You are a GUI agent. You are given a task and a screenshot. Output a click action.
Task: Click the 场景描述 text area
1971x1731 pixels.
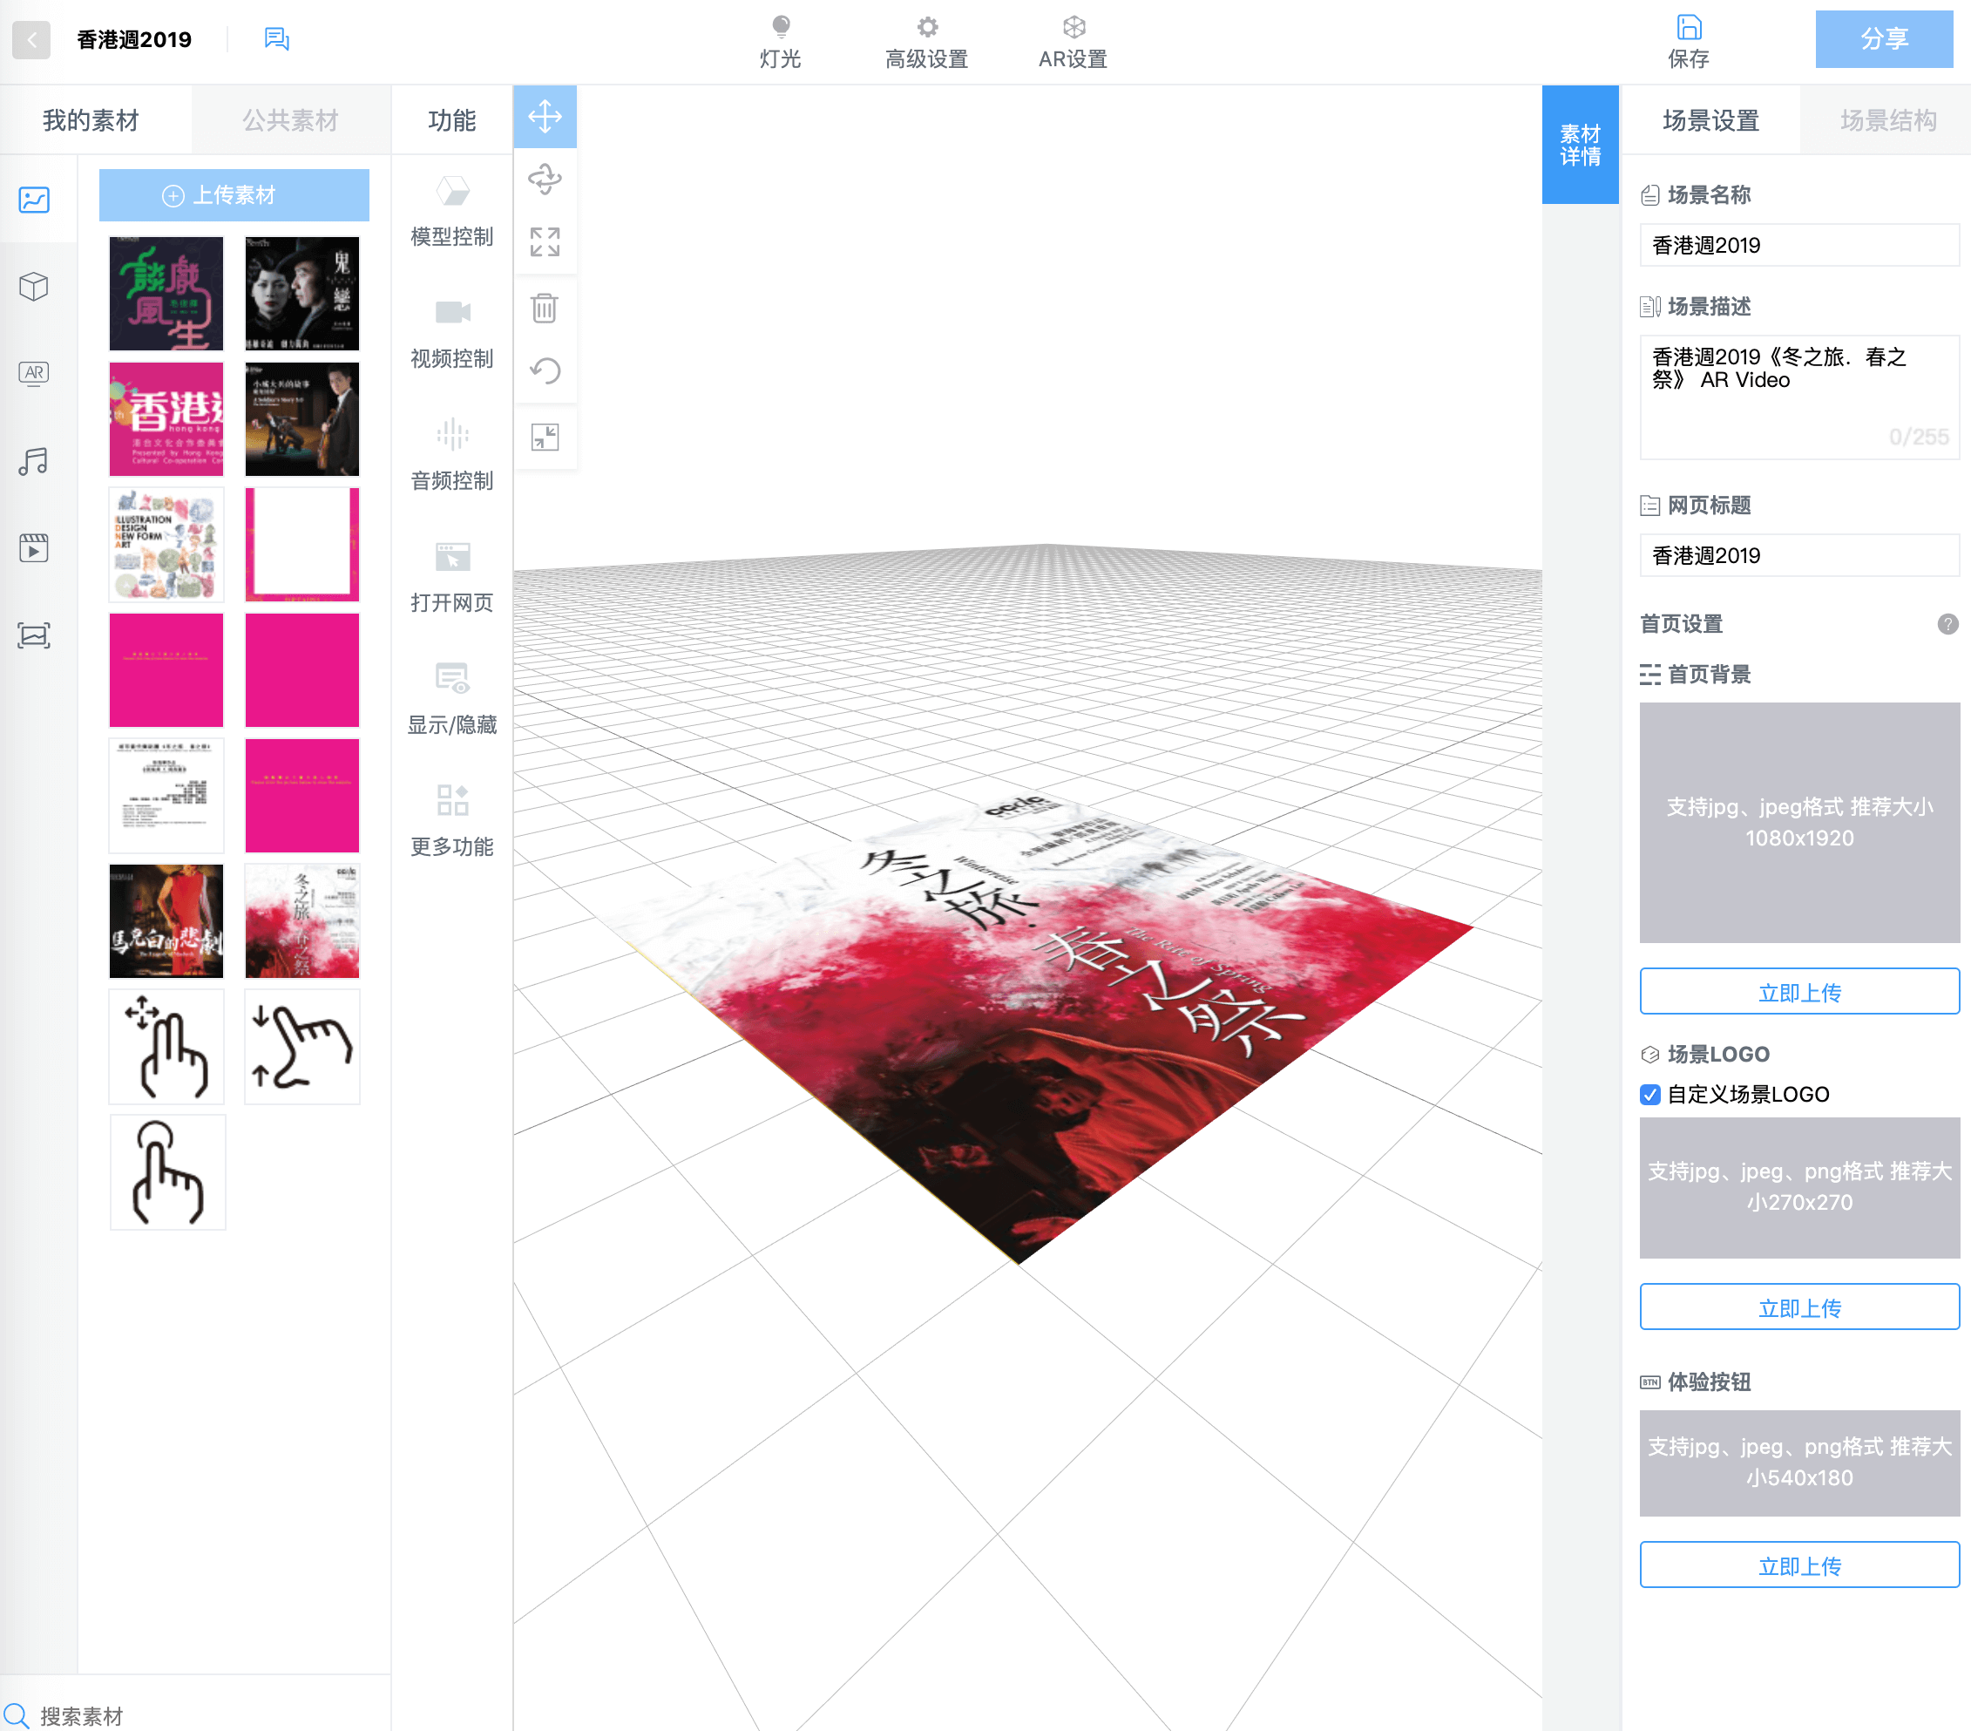tap(1799, 397)
